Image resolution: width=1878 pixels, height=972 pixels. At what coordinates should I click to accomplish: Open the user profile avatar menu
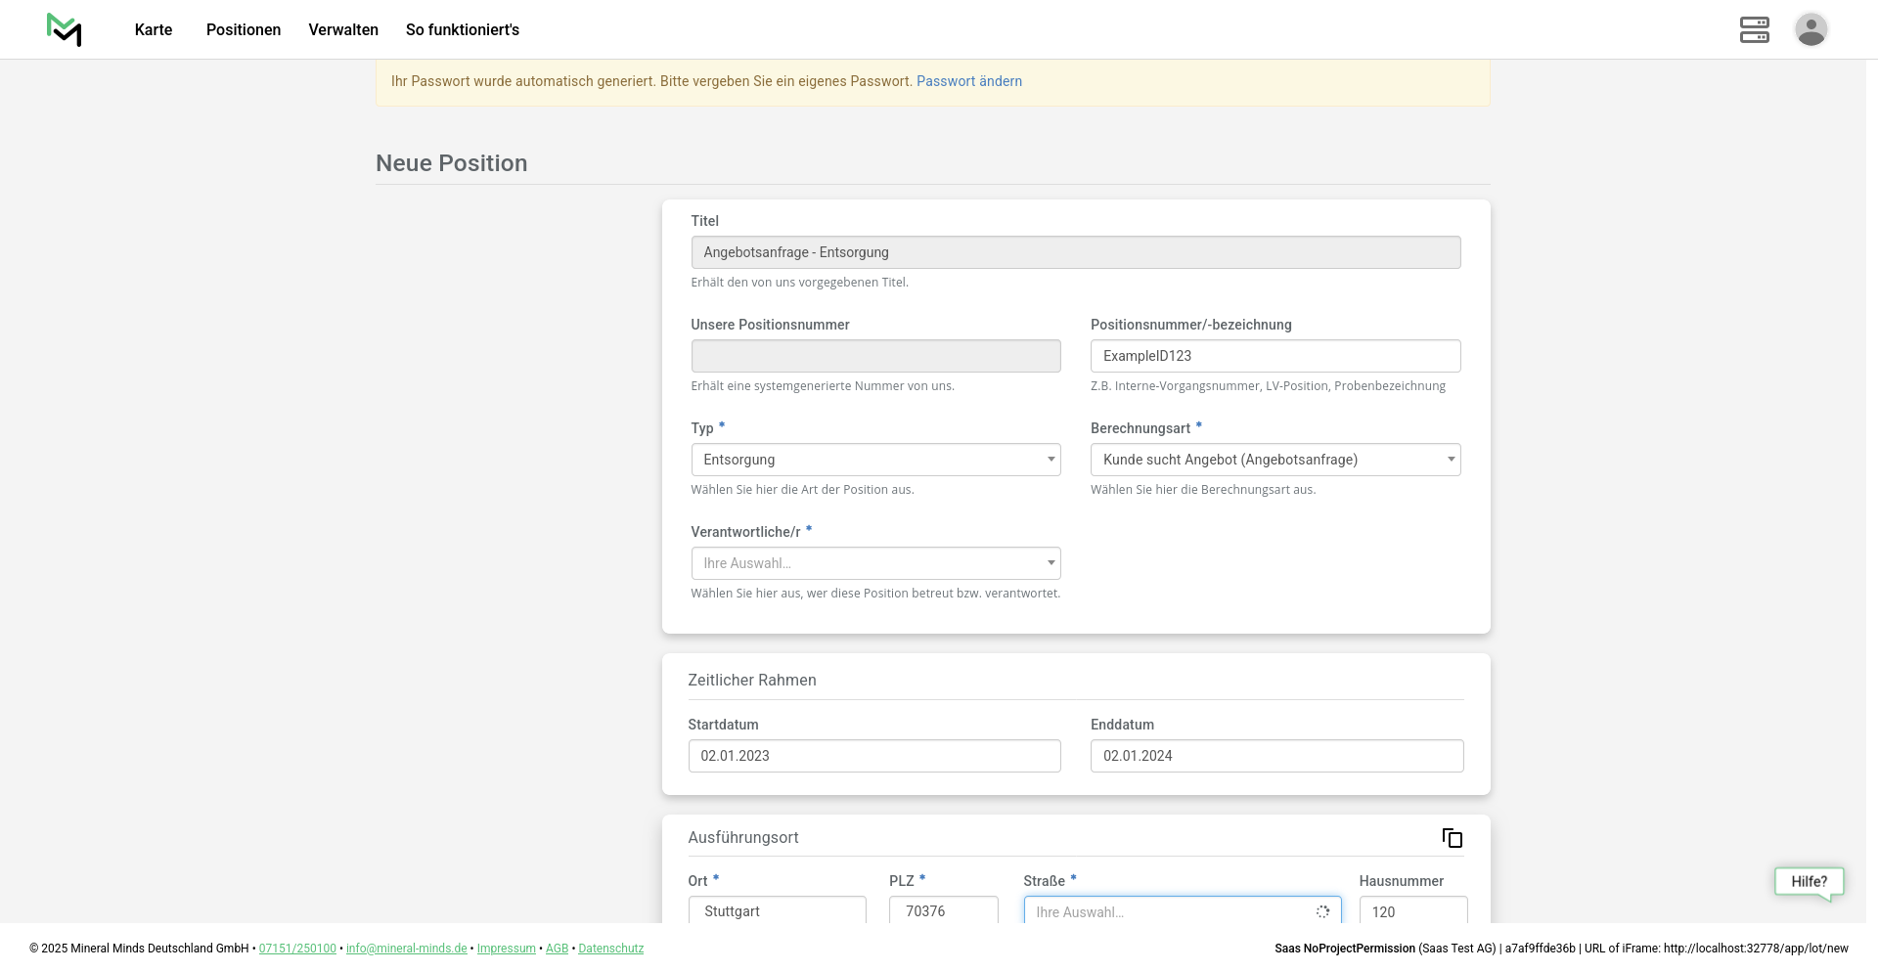click(1811, 29)
